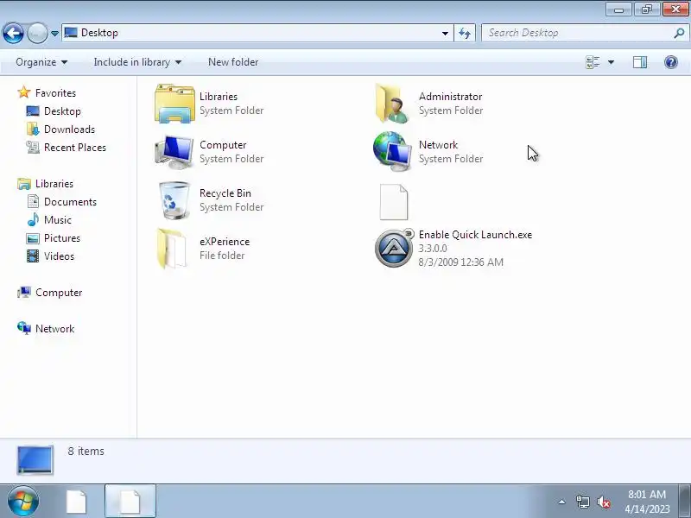The height and width of the screenshot is (518, 691).
Task: Expand the view options arrow
Action: (x=612, y=62)
